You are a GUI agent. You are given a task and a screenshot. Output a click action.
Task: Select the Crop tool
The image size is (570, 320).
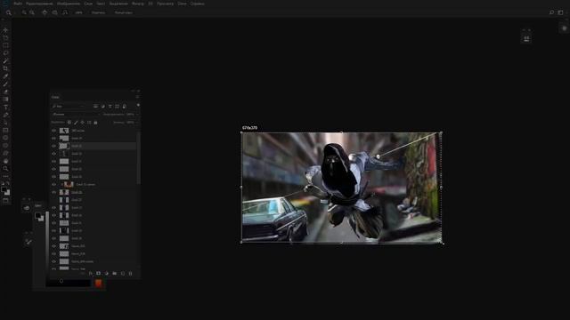click(5, 68)
